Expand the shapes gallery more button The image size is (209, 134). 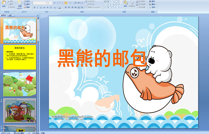[121, 7]
